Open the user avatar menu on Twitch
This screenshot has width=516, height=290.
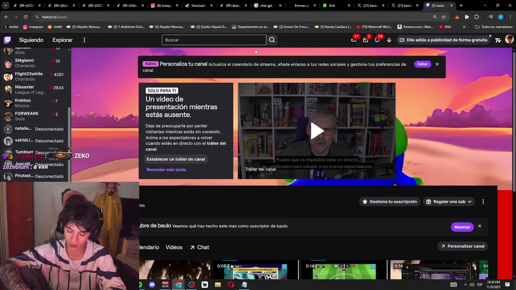coord(509,39)
